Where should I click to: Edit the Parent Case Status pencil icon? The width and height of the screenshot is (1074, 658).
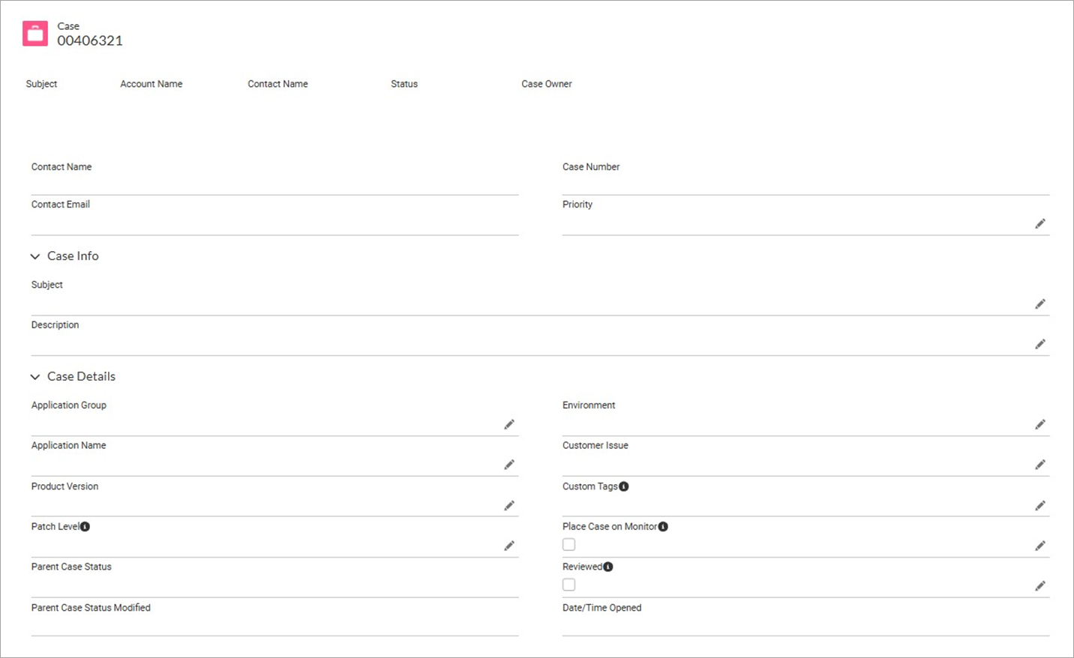pos(509,585)
